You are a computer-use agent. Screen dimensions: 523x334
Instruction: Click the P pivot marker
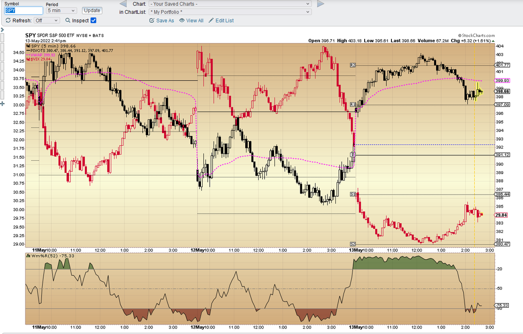click(353, 155)
